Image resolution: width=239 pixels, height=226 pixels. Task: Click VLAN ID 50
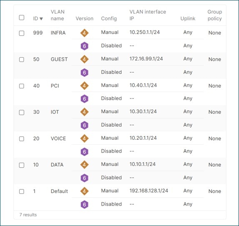click(36, 59)
